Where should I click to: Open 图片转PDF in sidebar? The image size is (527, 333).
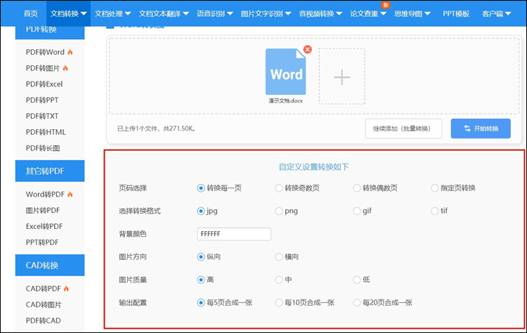(x=43, y=210)
